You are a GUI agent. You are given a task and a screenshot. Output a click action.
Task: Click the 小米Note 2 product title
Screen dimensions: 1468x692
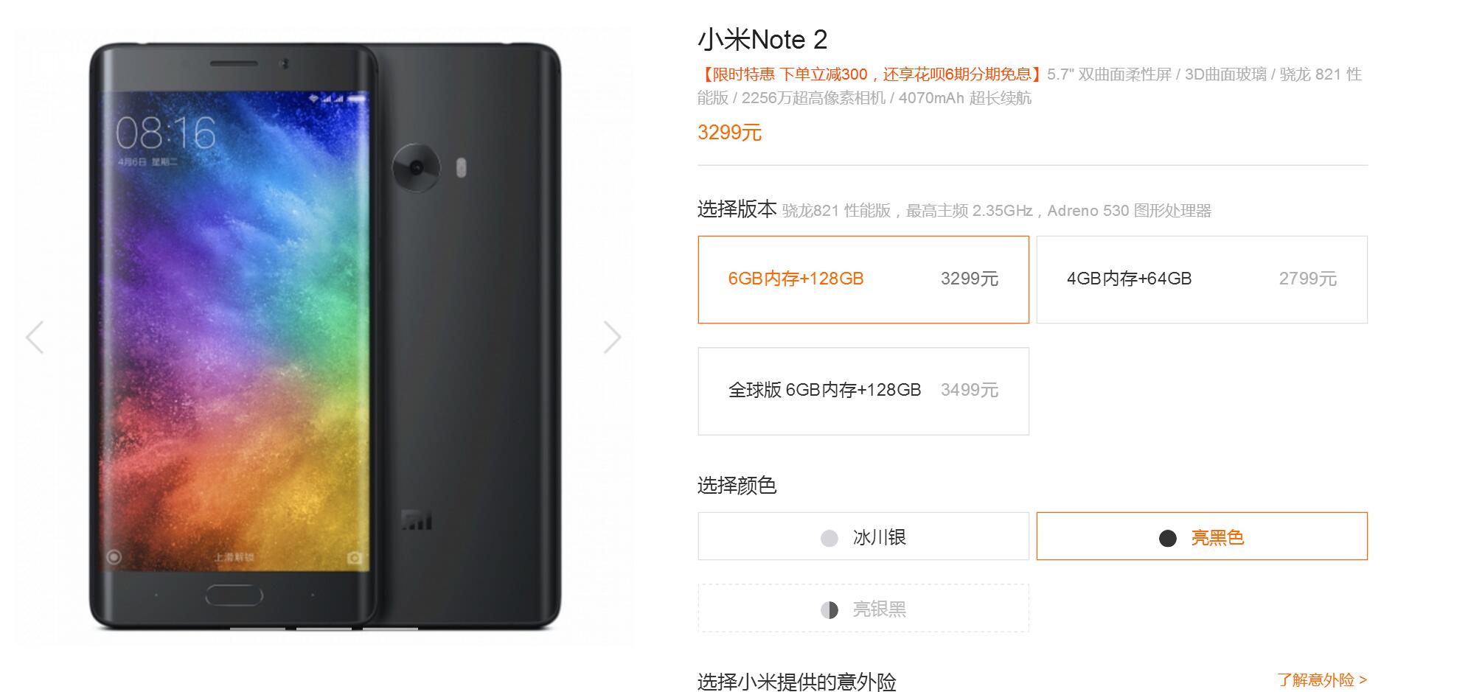point(762,40)
